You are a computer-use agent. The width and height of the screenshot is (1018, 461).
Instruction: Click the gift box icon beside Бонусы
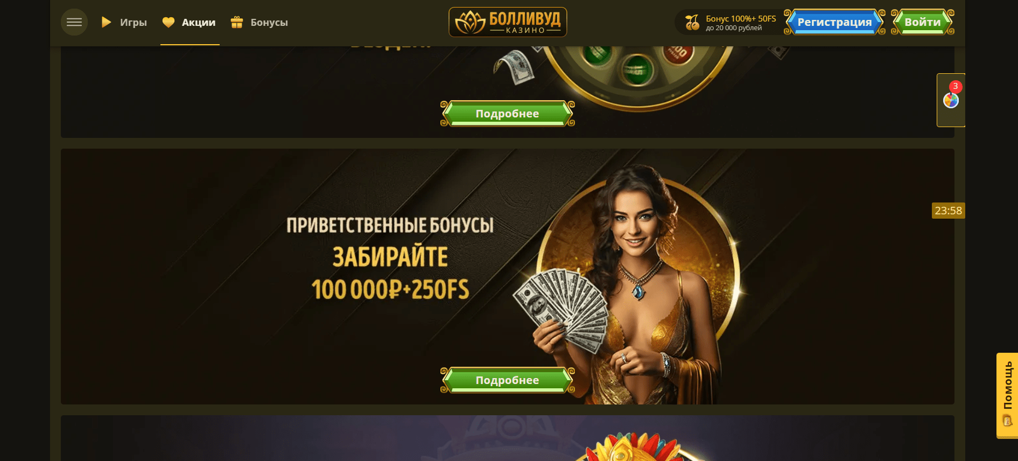(237, 22)
